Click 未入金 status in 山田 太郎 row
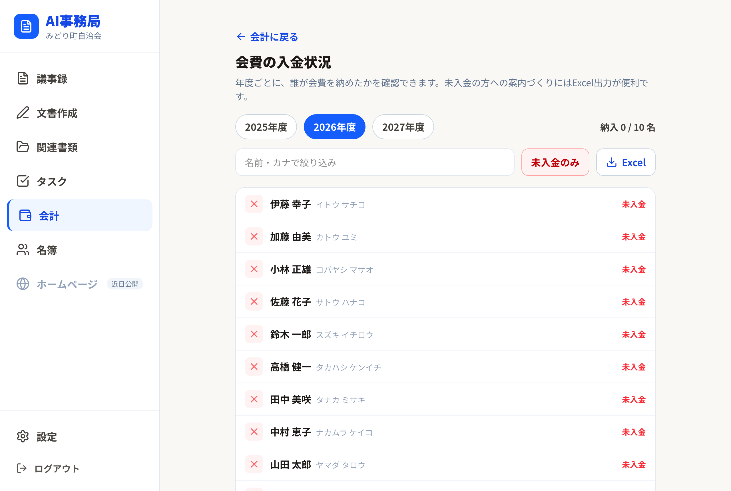Screen dimensions: 731x491 click(634, 464)
